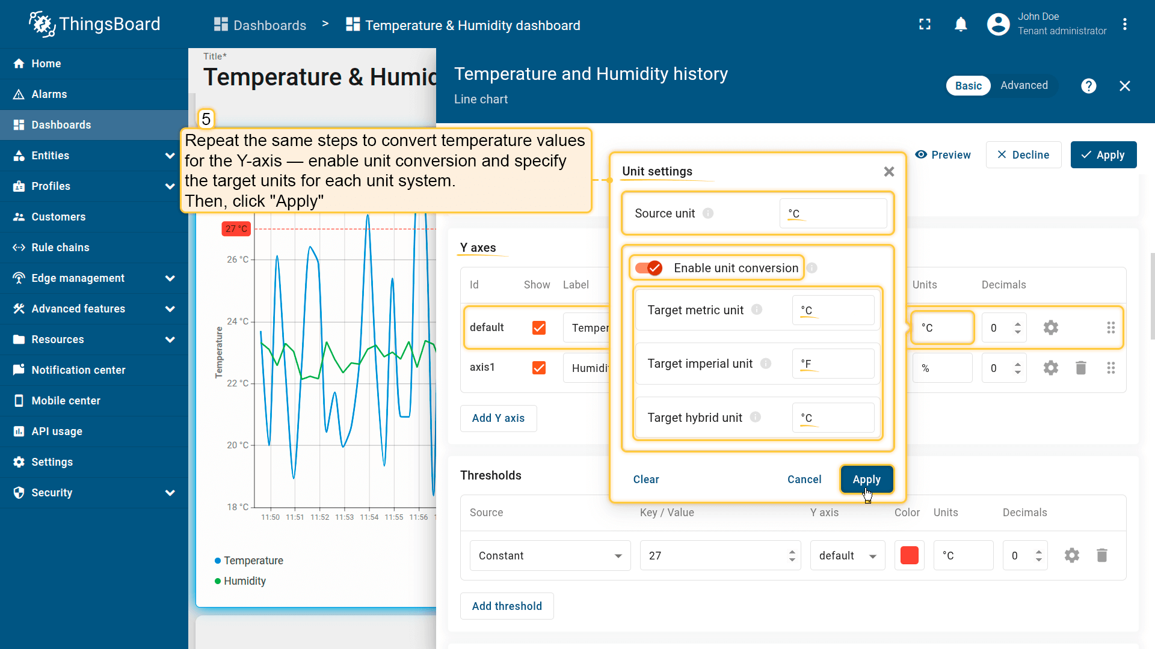This screenshot has height=649, width=1155.
Task: Click Apply in Unit settings popup
Action: [x=866, y=480]
